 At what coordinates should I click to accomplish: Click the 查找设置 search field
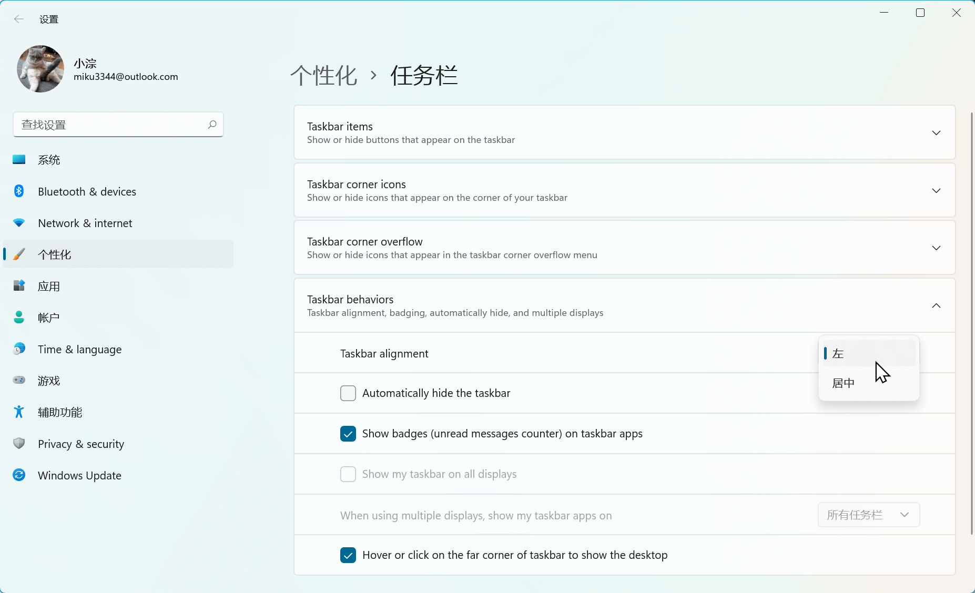coord(110,125)
